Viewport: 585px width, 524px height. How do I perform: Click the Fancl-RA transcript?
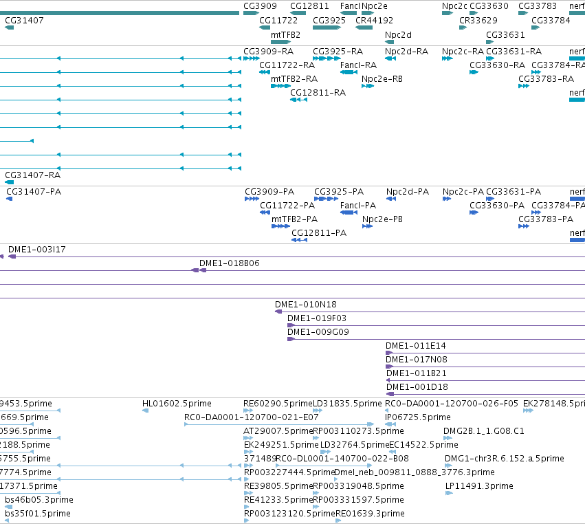[349, 72]
